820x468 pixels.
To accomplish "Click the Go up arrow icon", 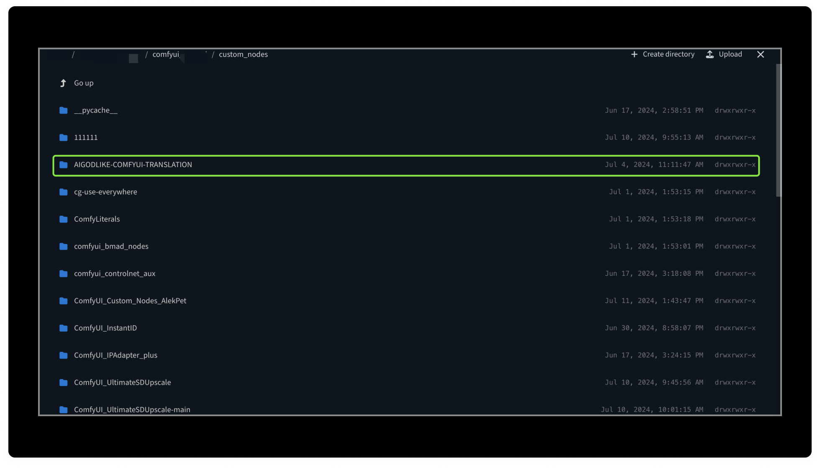I will (x=63, y=83).
